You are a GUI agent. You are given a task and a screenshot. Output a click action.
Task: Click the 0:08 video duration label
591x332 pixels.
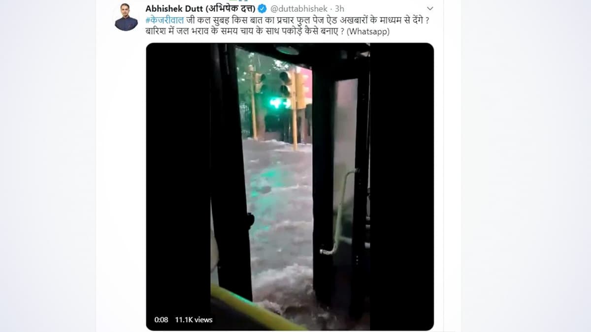(x=161, y=320)
